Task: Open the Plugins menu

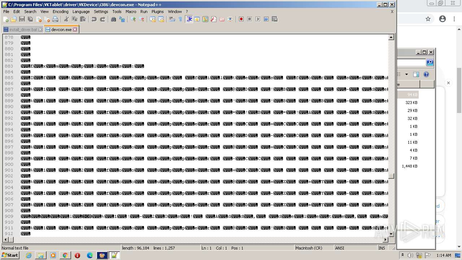Action: tap(157, 12)
